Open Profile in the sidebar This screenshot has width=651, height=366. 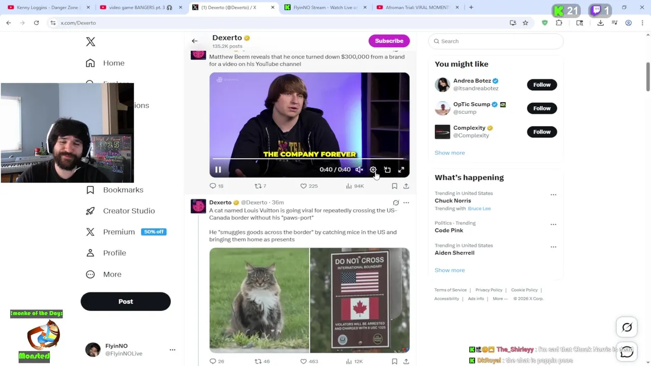106,253
